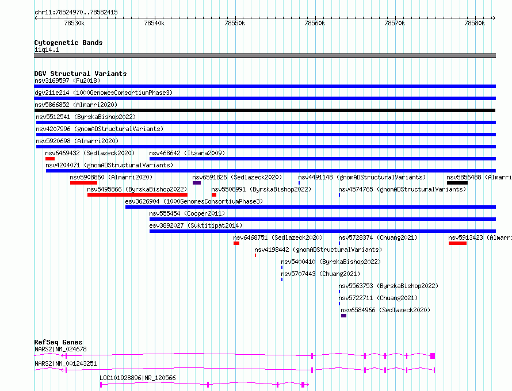Click the 78560k ruler tick label
Screen dimensions: 512x391
(315, 23)
